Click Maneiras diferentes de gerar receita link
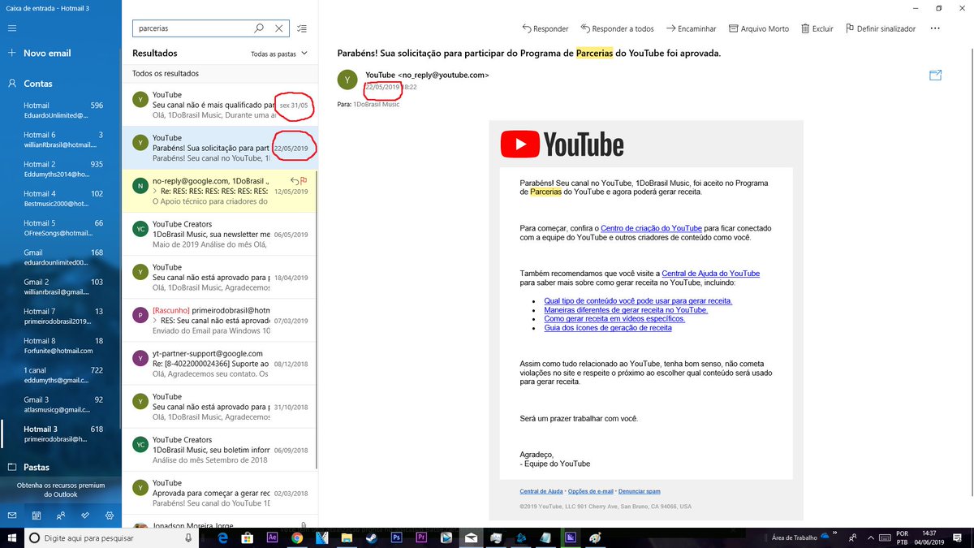974x548 pixels. 626,310
